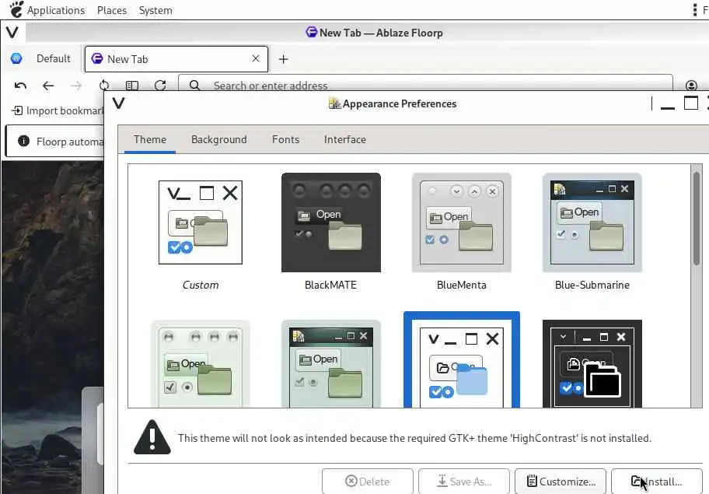Viewport: 709px width, 494px height.
Task: Switch to the Fonts tab
Action: pos(285,139)
